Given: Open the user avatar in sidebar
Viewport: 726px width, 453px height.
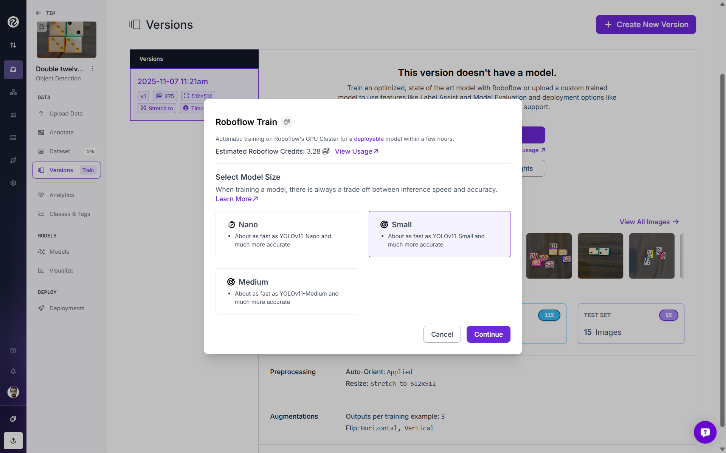Looking at the screenshot, I should coord(13,392).
